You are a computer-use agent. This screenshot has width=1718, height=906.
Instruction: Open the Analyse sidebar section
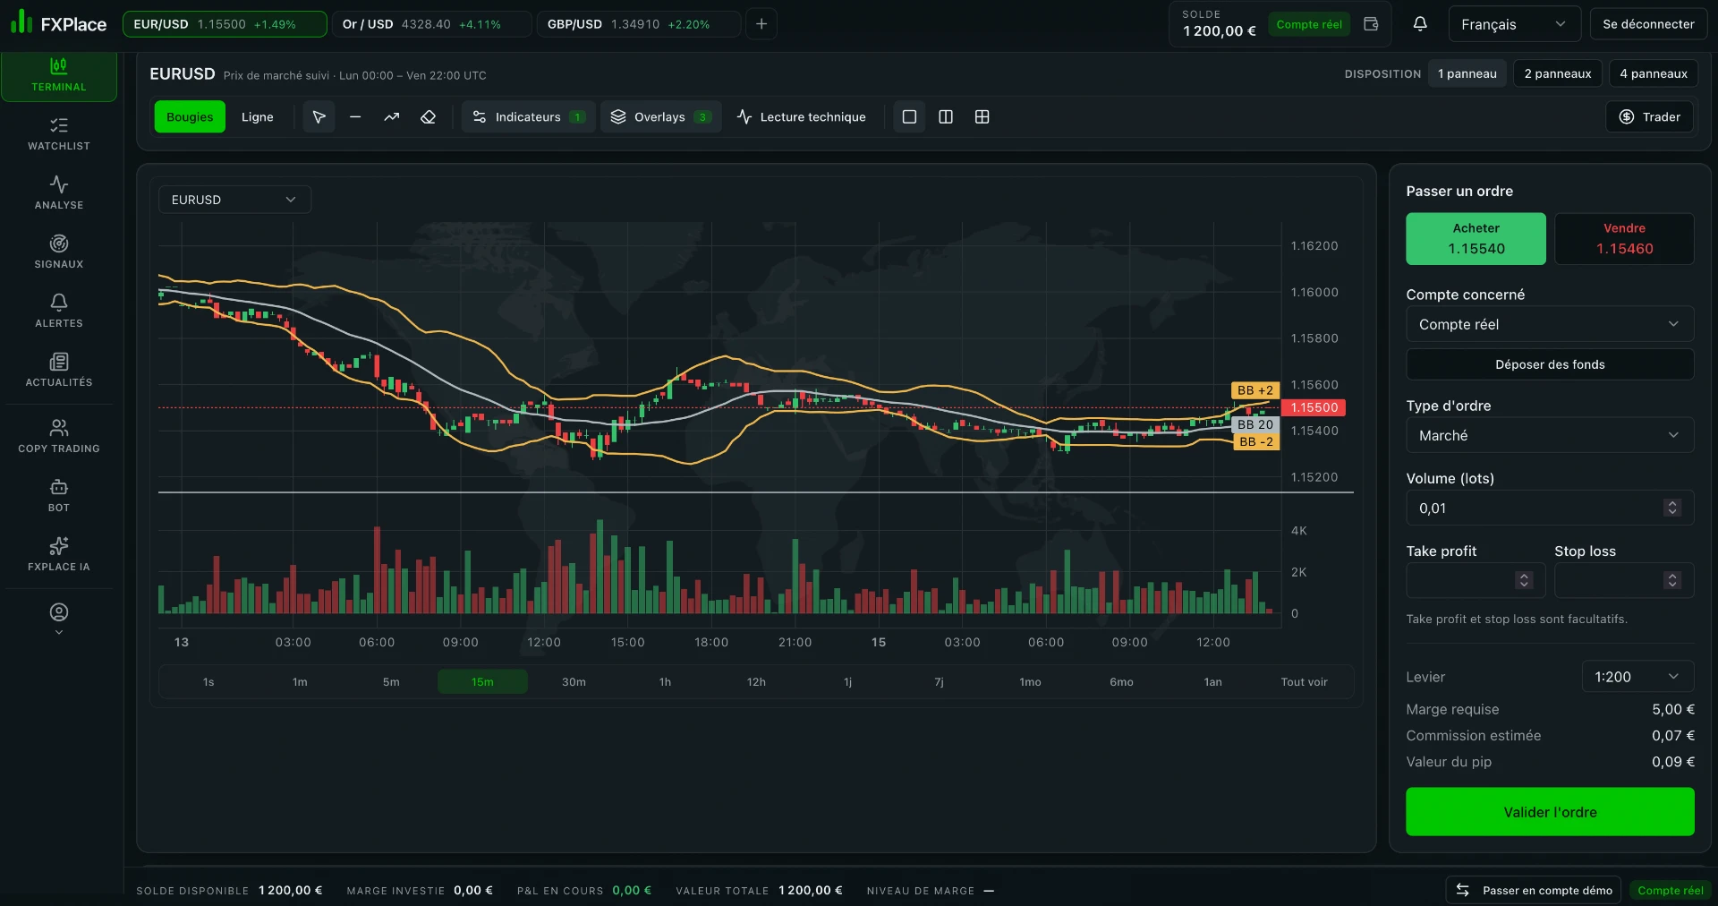point(59,192)
